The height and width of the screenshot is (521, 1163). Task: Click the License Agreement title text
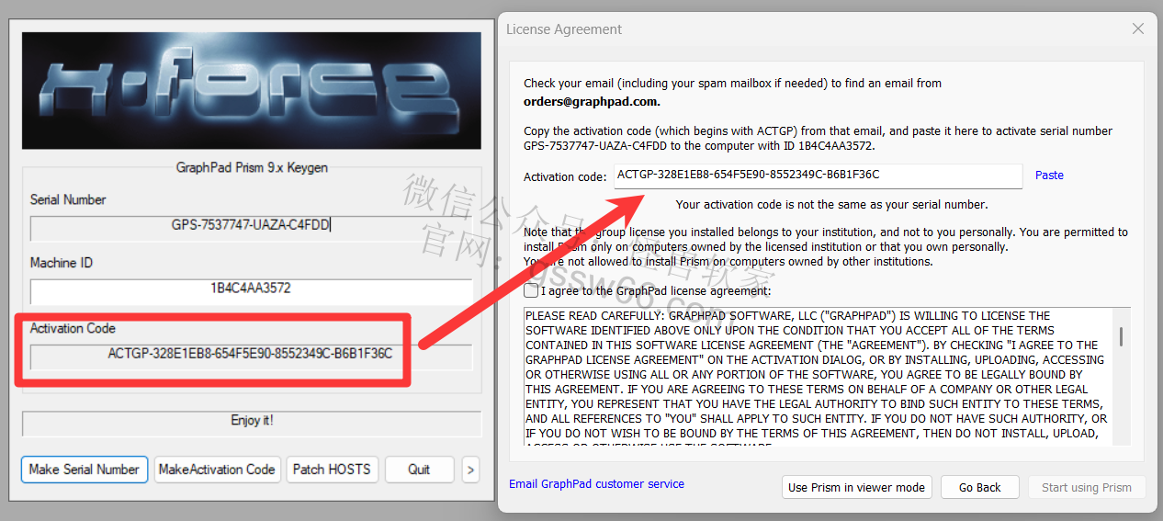click(x=564, y=29)
